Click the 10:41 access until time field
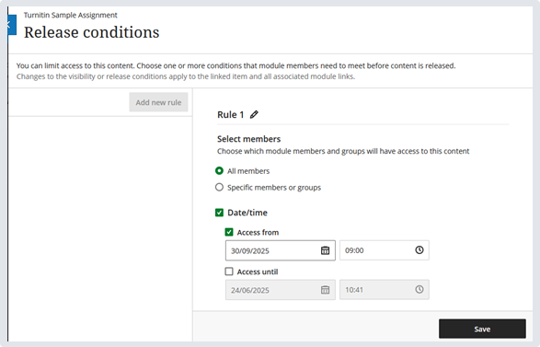 (x=385, y=289)
